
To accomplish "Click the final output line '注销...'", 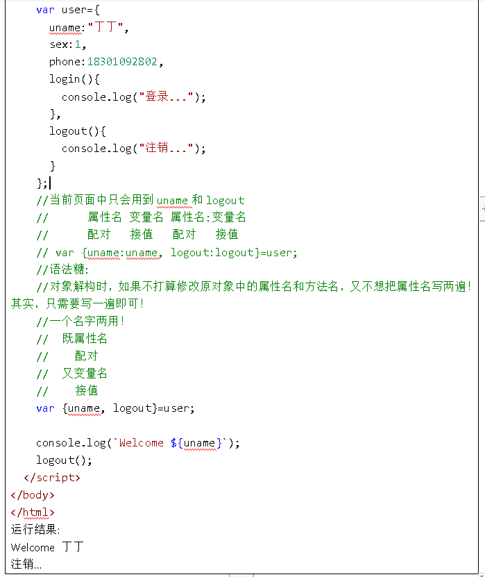I will [x=26, y=564].
